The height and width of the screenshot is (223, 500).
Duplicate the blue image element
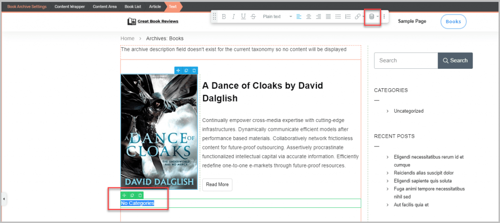click(x=186, y=71)
